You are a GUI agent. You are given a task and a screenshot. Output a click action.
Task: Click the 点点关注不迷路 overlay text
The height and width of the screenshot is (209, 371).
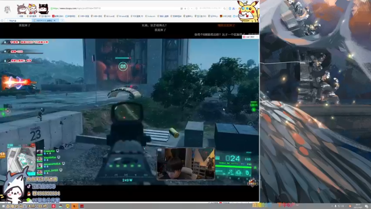(42, 179)
